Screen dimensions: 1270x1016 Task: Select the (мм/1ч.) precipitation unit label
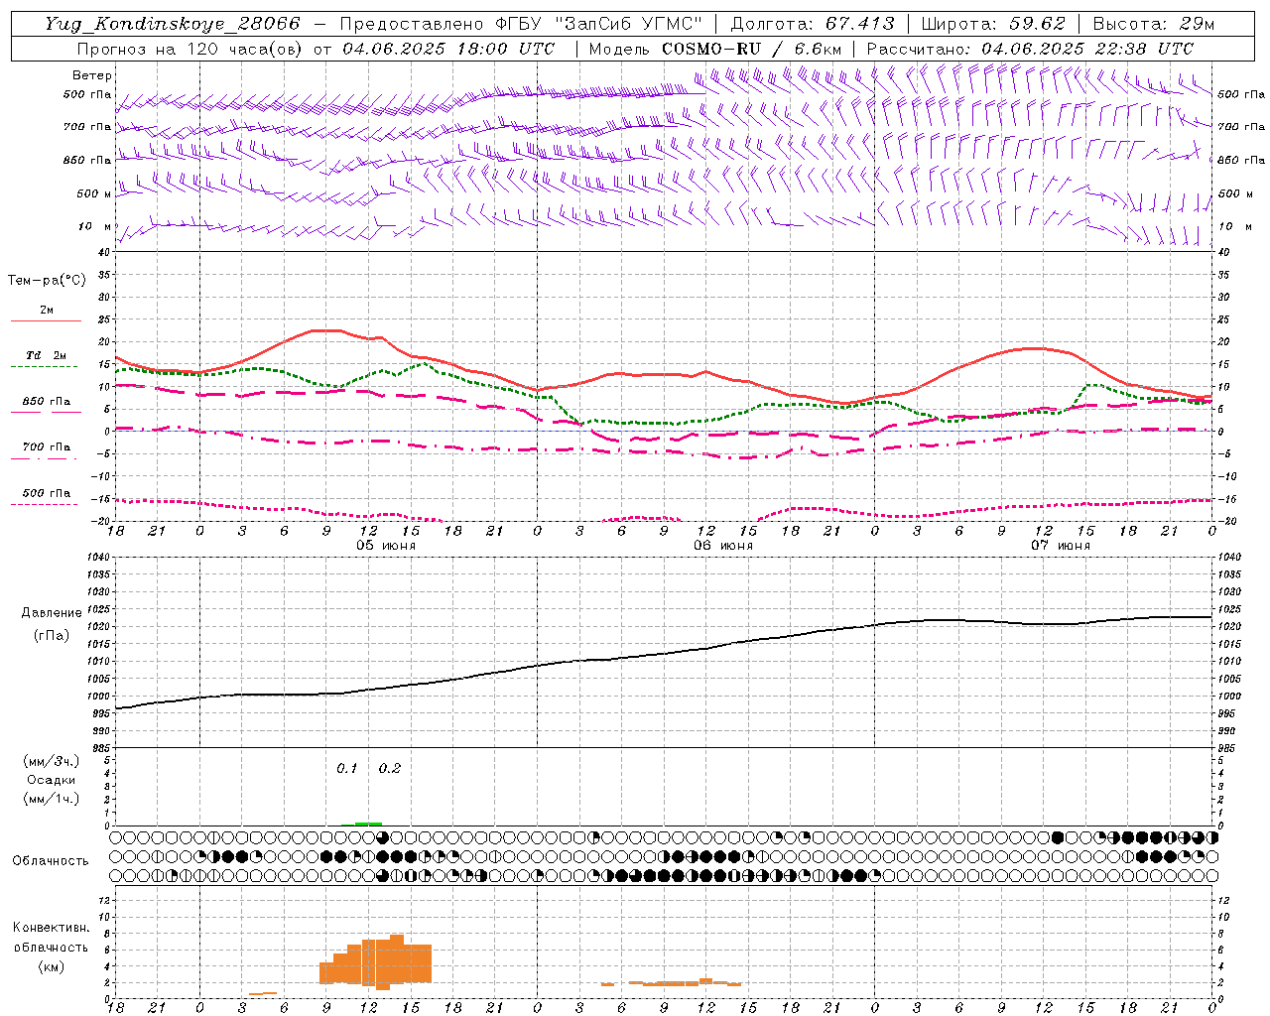(x=52, y=799)
